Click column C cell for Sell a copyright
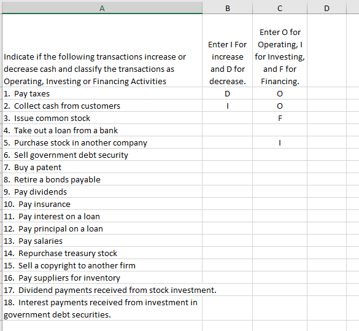This screenshot has height=331, width=359. 280,265
